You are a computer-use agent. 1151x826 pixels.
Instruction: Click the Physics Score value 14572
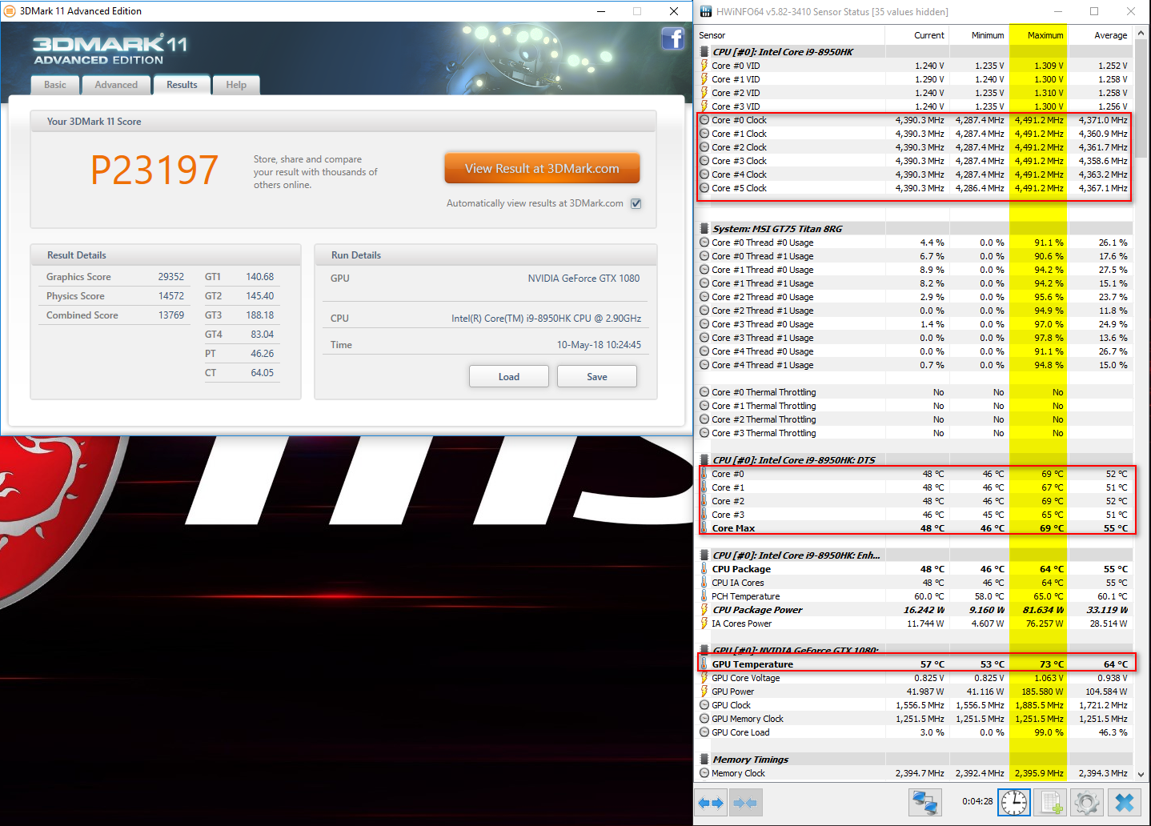coord(171,296)
